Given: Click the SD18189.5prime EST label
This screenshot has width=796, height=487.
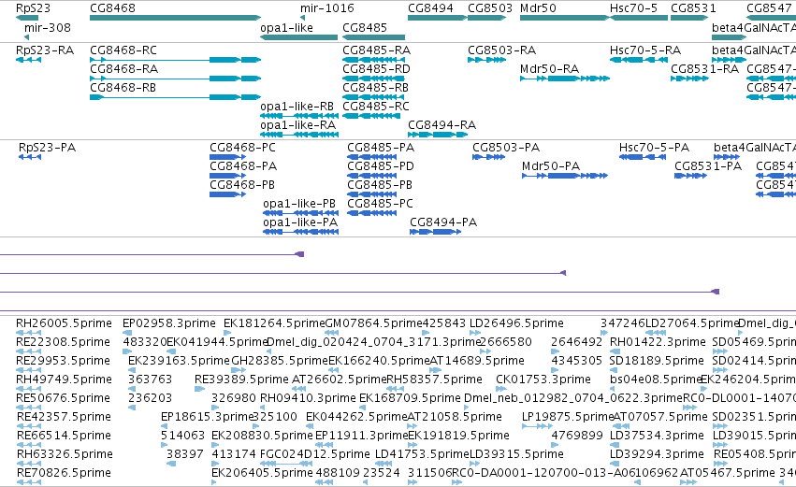Looking at the screenshot, I should coord(657,361).
